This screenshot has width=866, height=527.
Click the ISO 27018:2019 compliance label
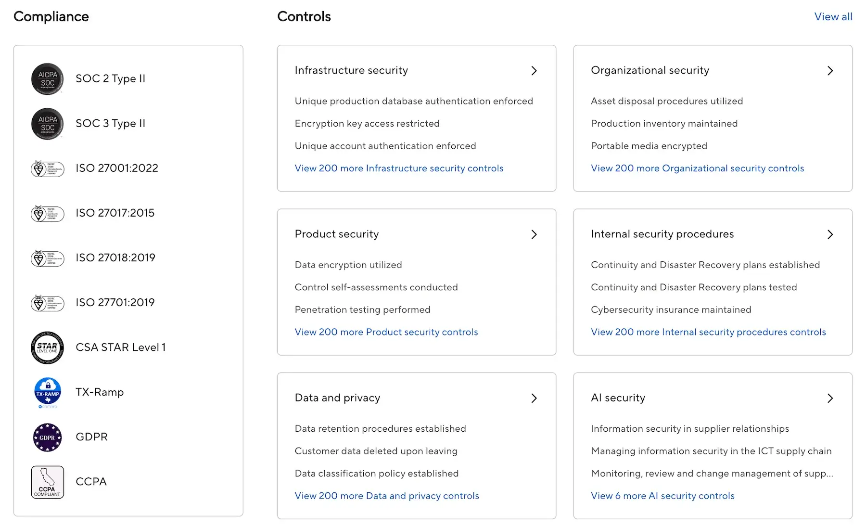(x=115, y=258)
